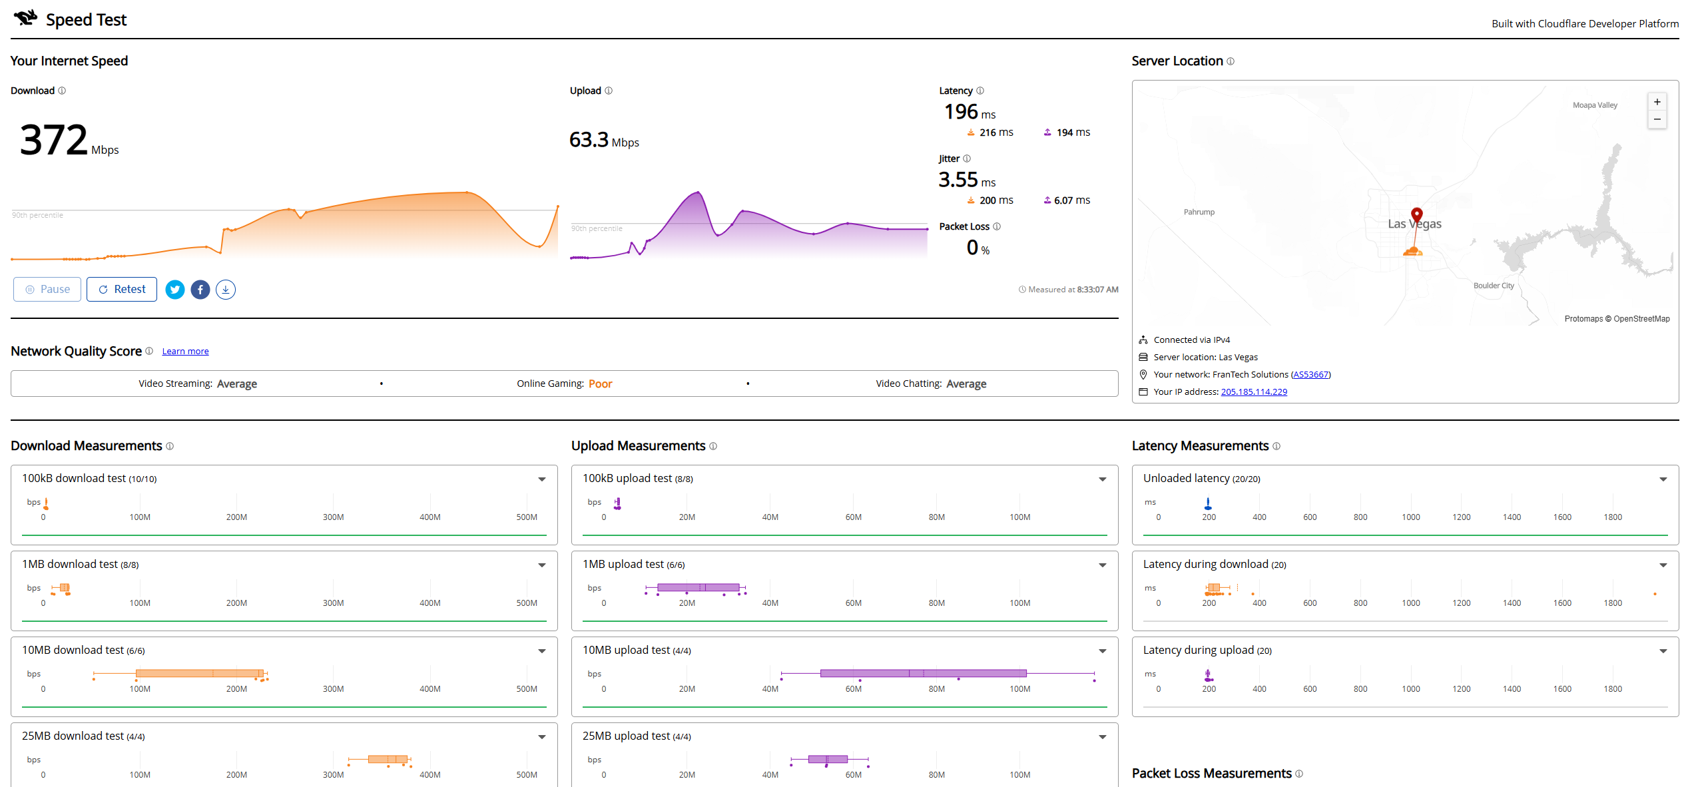1686x787 pixels.
Task: Open the Latency info icon
Action: pos(980,91)
